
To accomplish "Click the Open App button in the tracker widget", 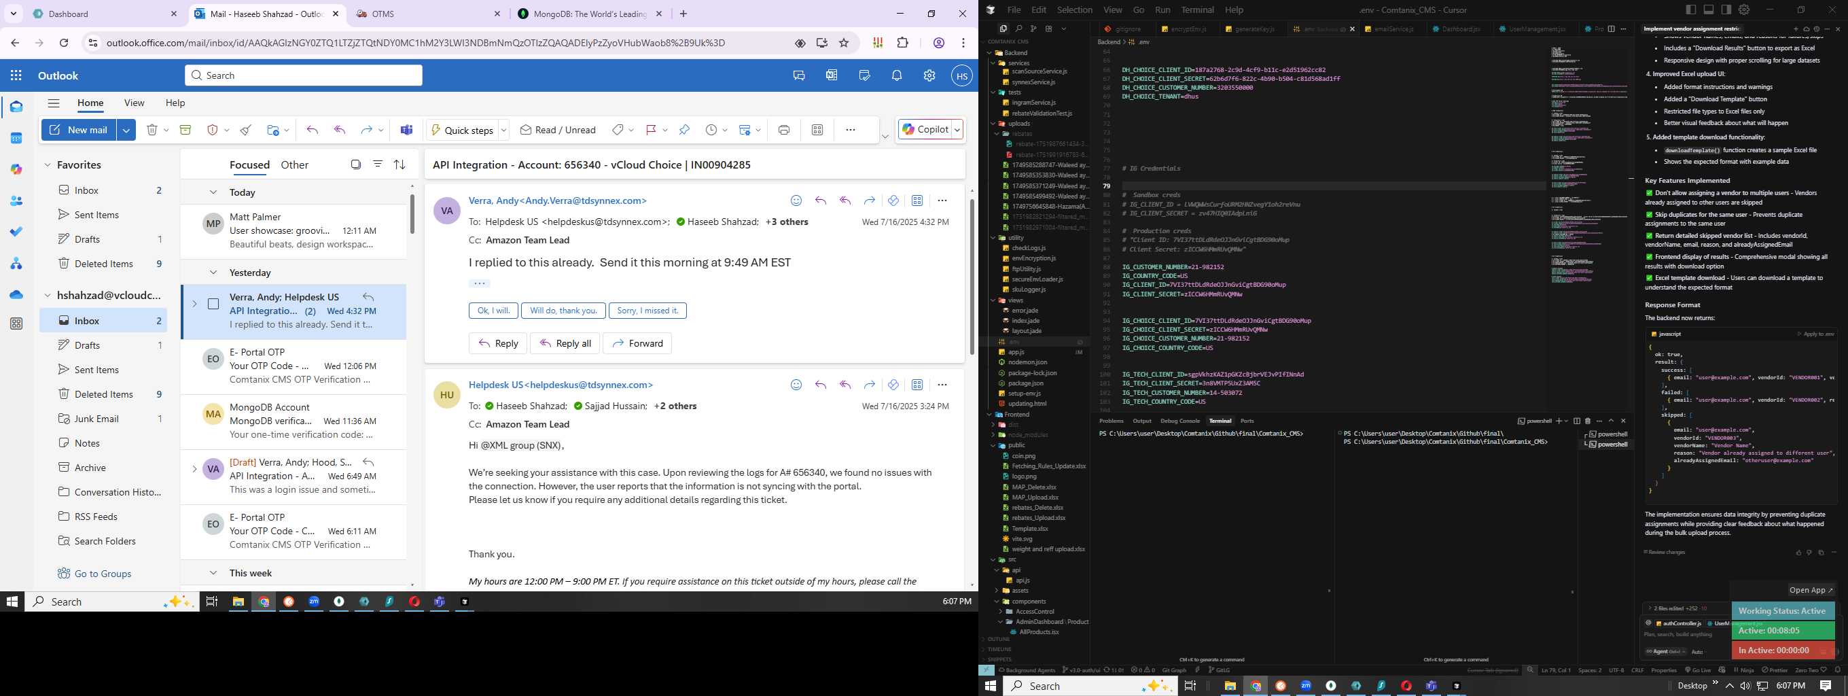I will (1811, 590).
